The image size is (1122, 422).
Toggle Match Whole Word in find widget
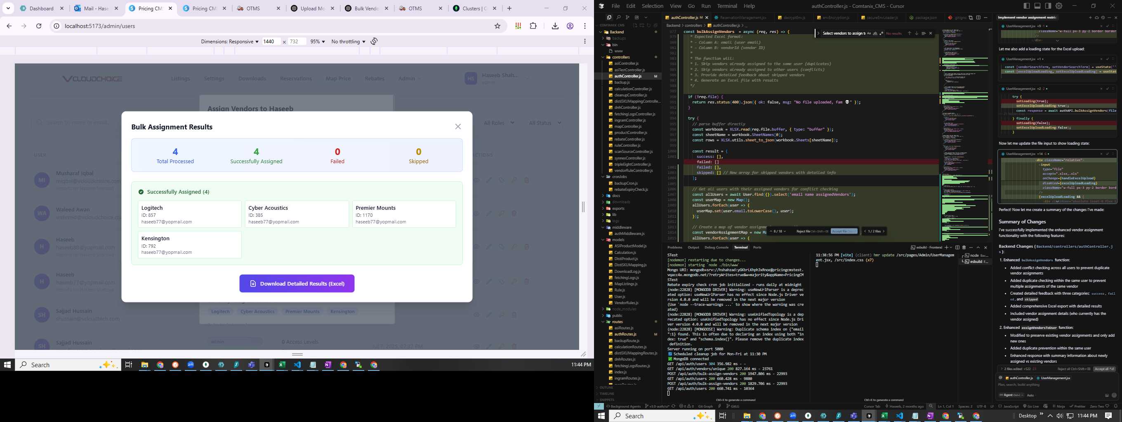(x=875, y=33)
